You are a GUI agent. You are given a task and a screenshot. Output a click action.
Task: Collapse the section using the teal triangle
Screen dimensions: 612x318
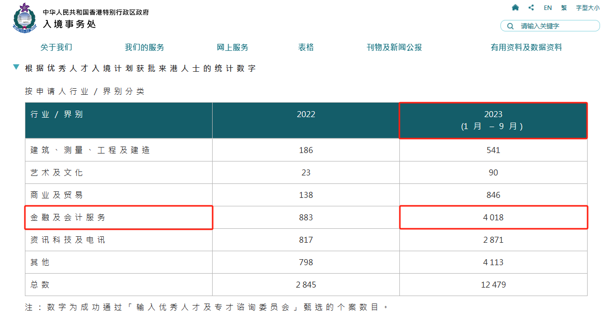click(16, 67)
